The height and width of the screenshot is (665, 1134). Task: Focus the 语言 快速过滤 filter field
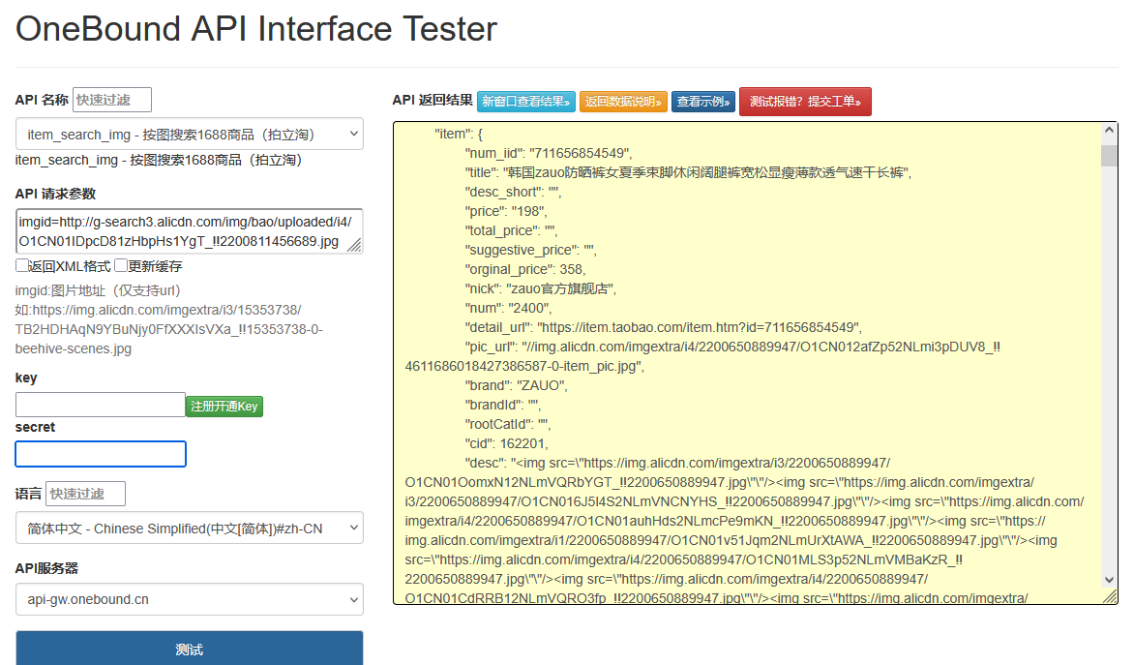(x=85, y=494)
